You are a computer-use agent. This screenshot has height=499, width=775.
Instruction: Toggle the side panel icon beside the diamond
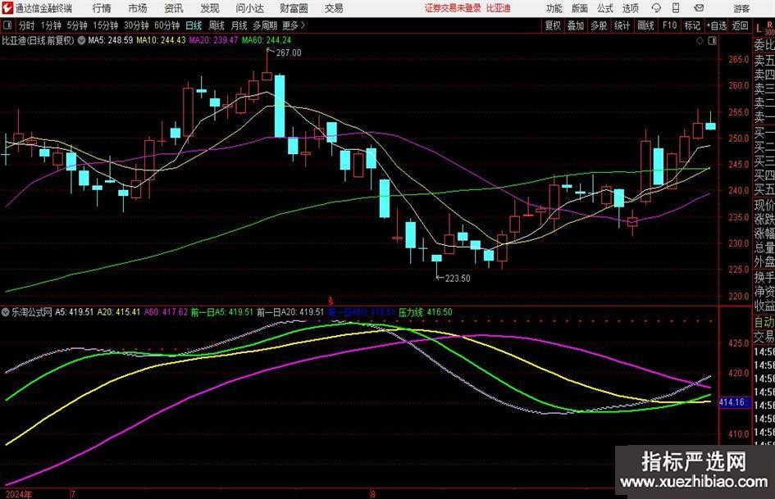[x=712, y=40]
